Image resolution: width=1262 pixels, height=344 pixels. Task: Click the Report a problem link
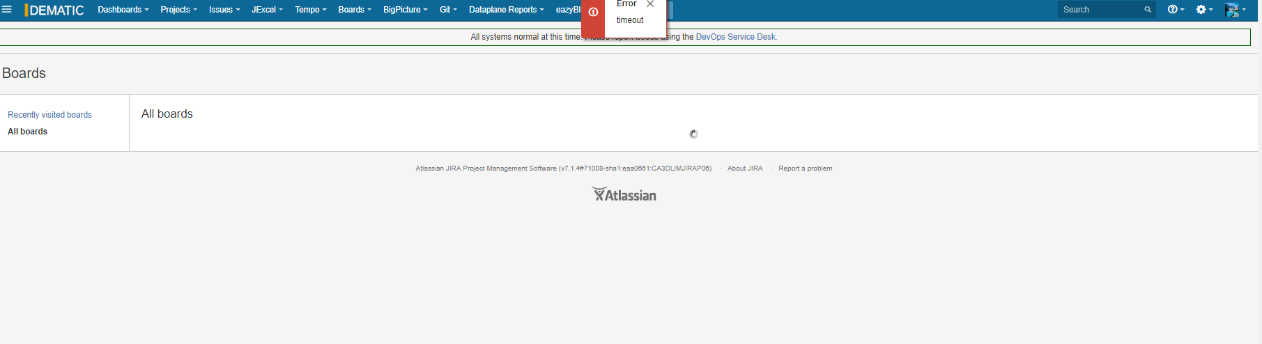pos(806,169)
